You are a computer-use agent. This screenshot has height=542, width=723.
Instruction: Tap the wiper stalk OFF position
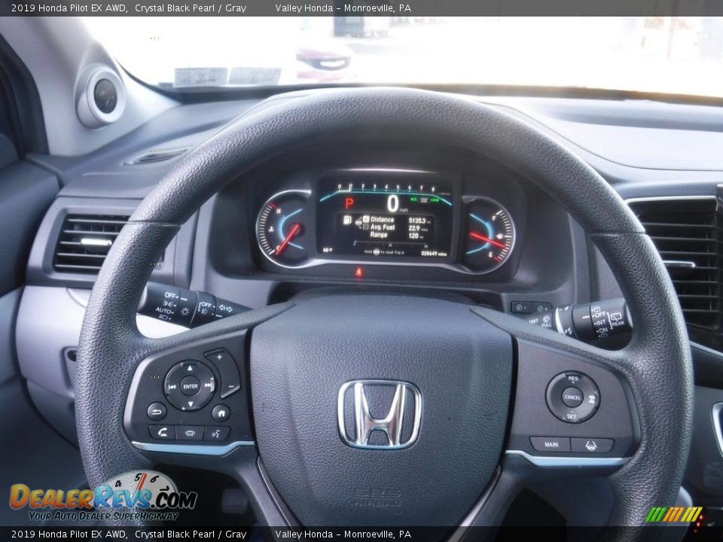coord(599,315)
